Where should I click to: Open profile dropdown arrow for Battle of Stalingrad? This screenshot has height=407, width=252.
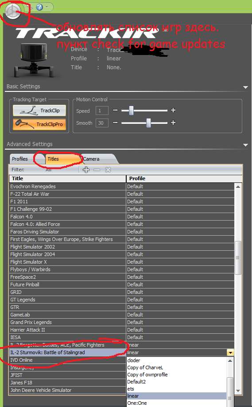coord(230,352)
